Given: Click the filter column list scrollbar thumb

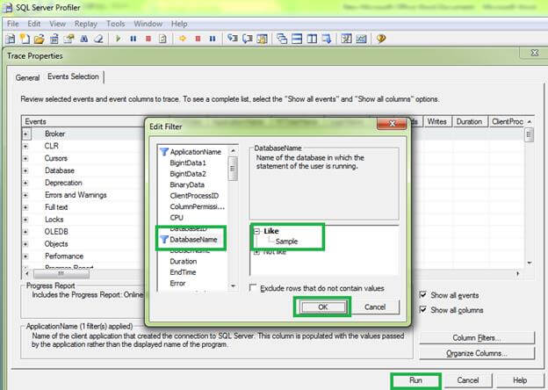Looking at the screenshot, I should [233, 169].
